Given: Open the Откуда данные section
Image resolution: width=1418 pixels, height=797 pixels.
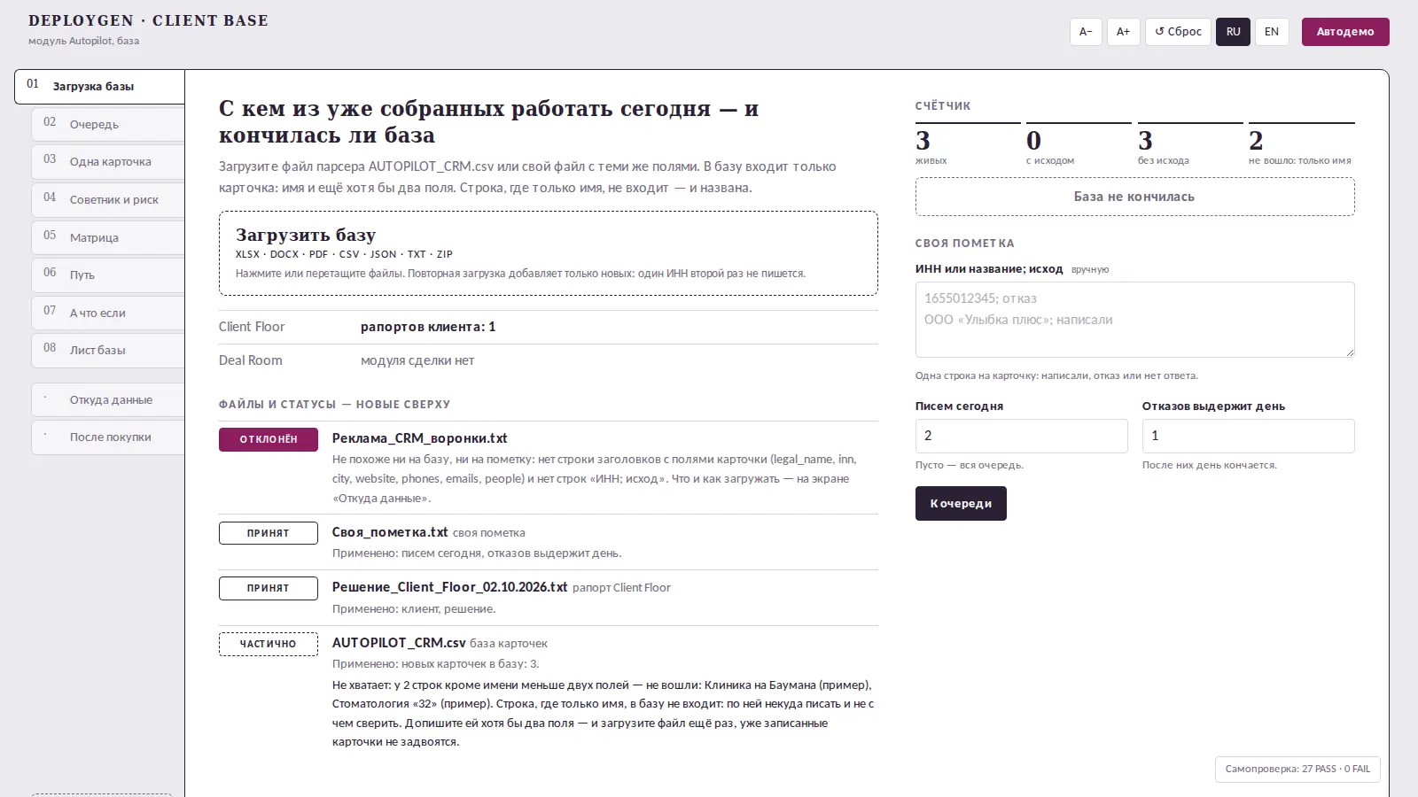Looking at the screenshot, I should click(x=108, y=399).
